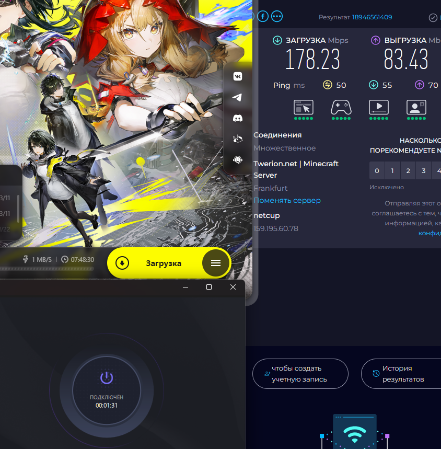Click the download arrow icon next to ЗАГРУЗКА
The height and width of the screenshot is (449, 441).
click(x=277, y=40)
